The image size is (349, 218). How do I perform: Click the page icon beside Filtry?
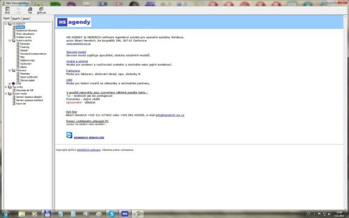(18, 57)
